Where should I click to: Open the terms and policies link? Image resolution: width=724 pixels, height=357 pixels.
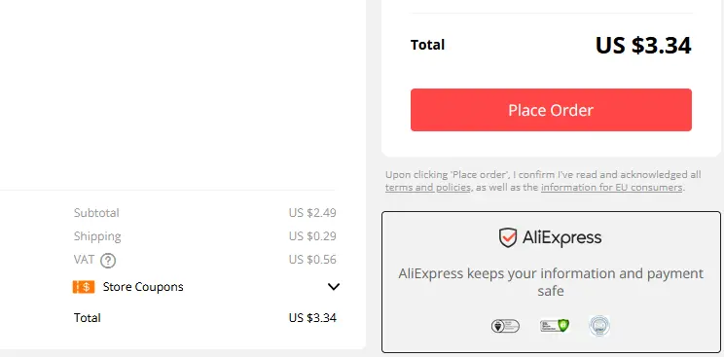pyautogui.click(x=427, y=188)
